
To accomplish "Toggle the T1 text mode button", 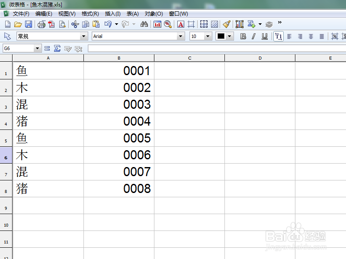I will coord(279,36).
